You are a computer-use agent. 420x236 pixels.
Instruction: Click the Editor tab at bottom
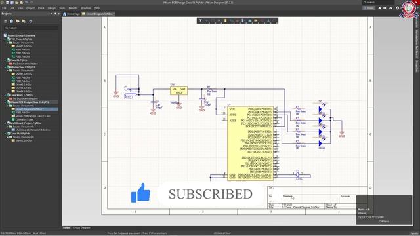click(66, 227)
